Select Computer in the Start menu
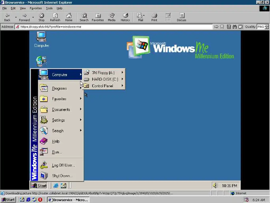Screen dimensions: 270x203 [x=60, y=75]
